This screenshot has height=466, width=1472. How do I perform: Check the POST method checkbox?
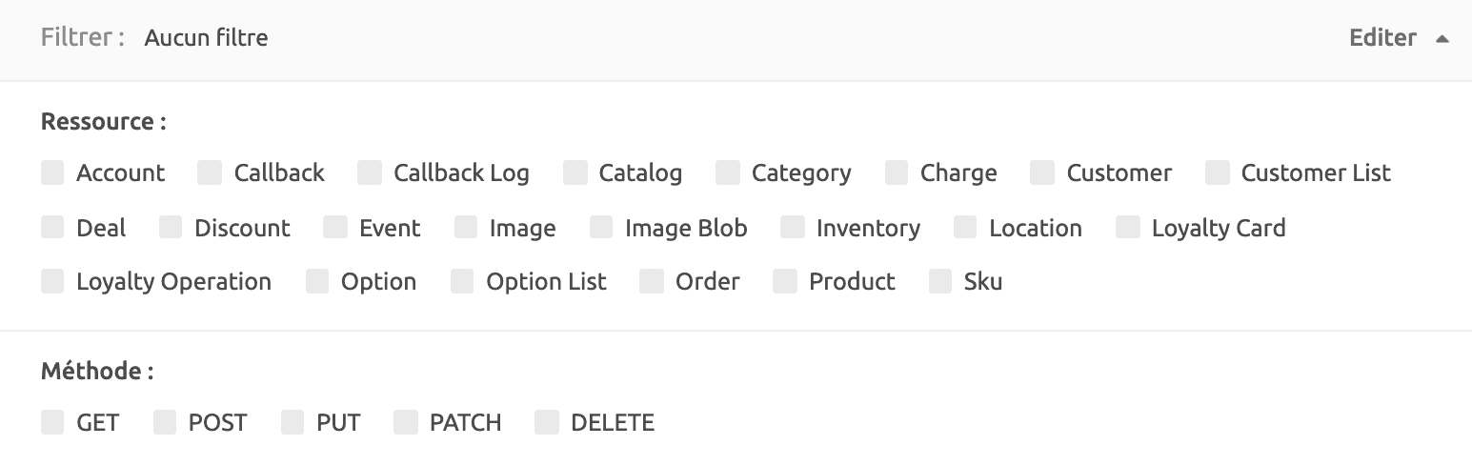click(x=165, y=422)
